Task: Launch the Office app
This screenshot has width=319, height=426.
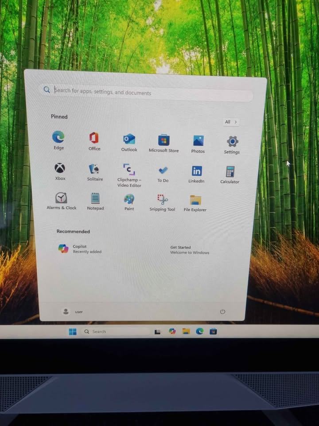Action: coord(94,141)
